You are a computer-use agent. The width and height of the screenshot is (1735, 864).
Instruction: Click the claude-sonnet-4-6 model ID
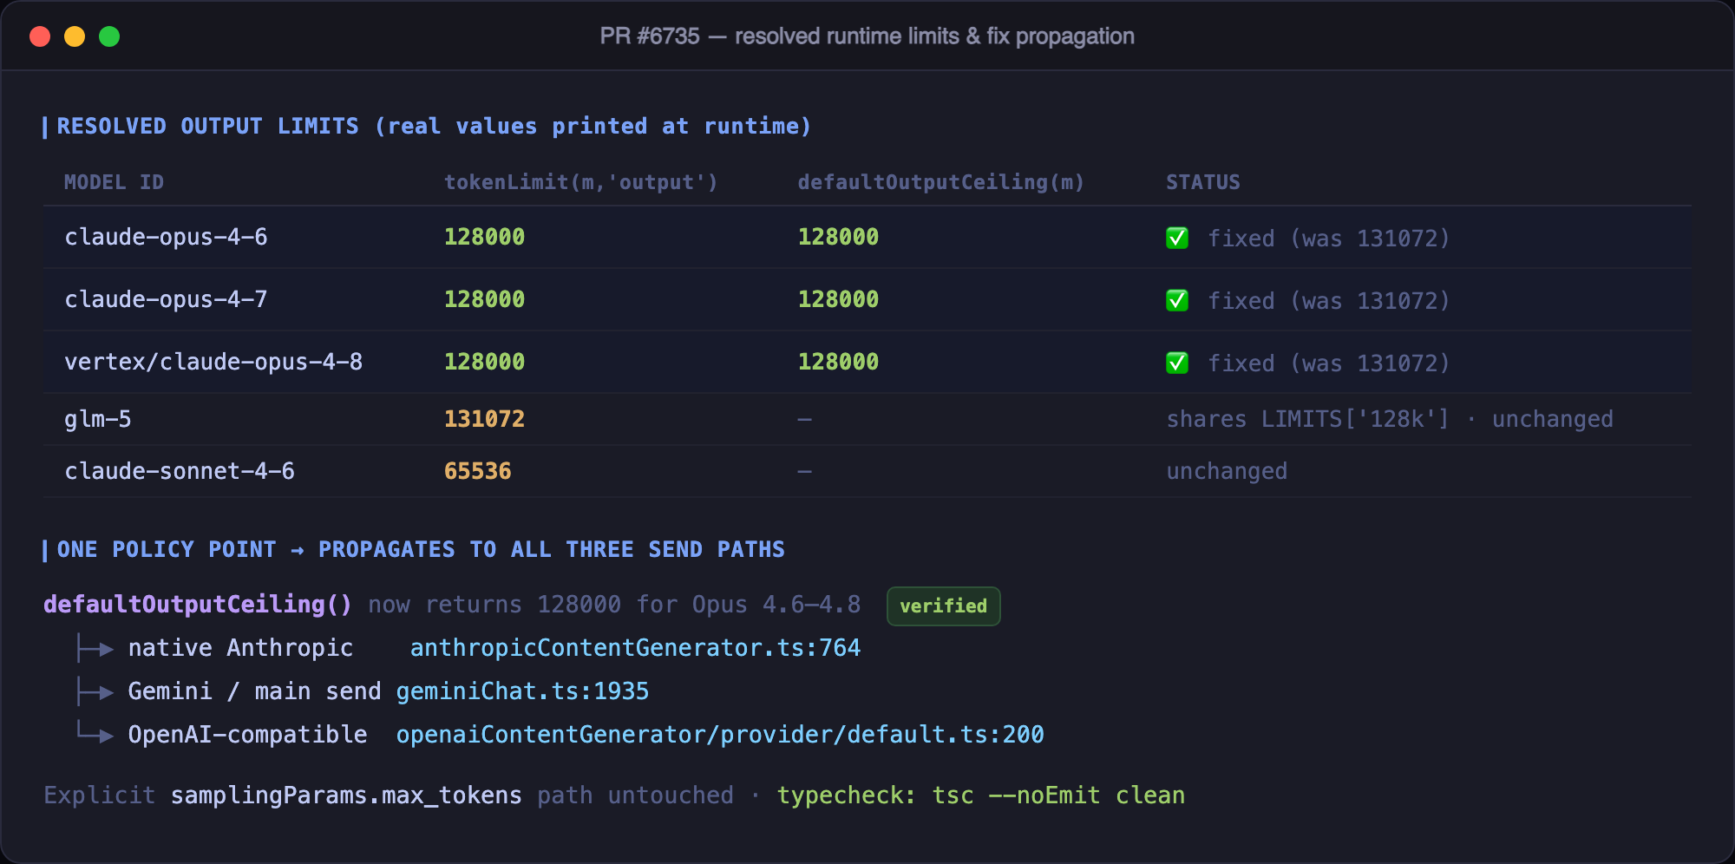pos(180,471)
